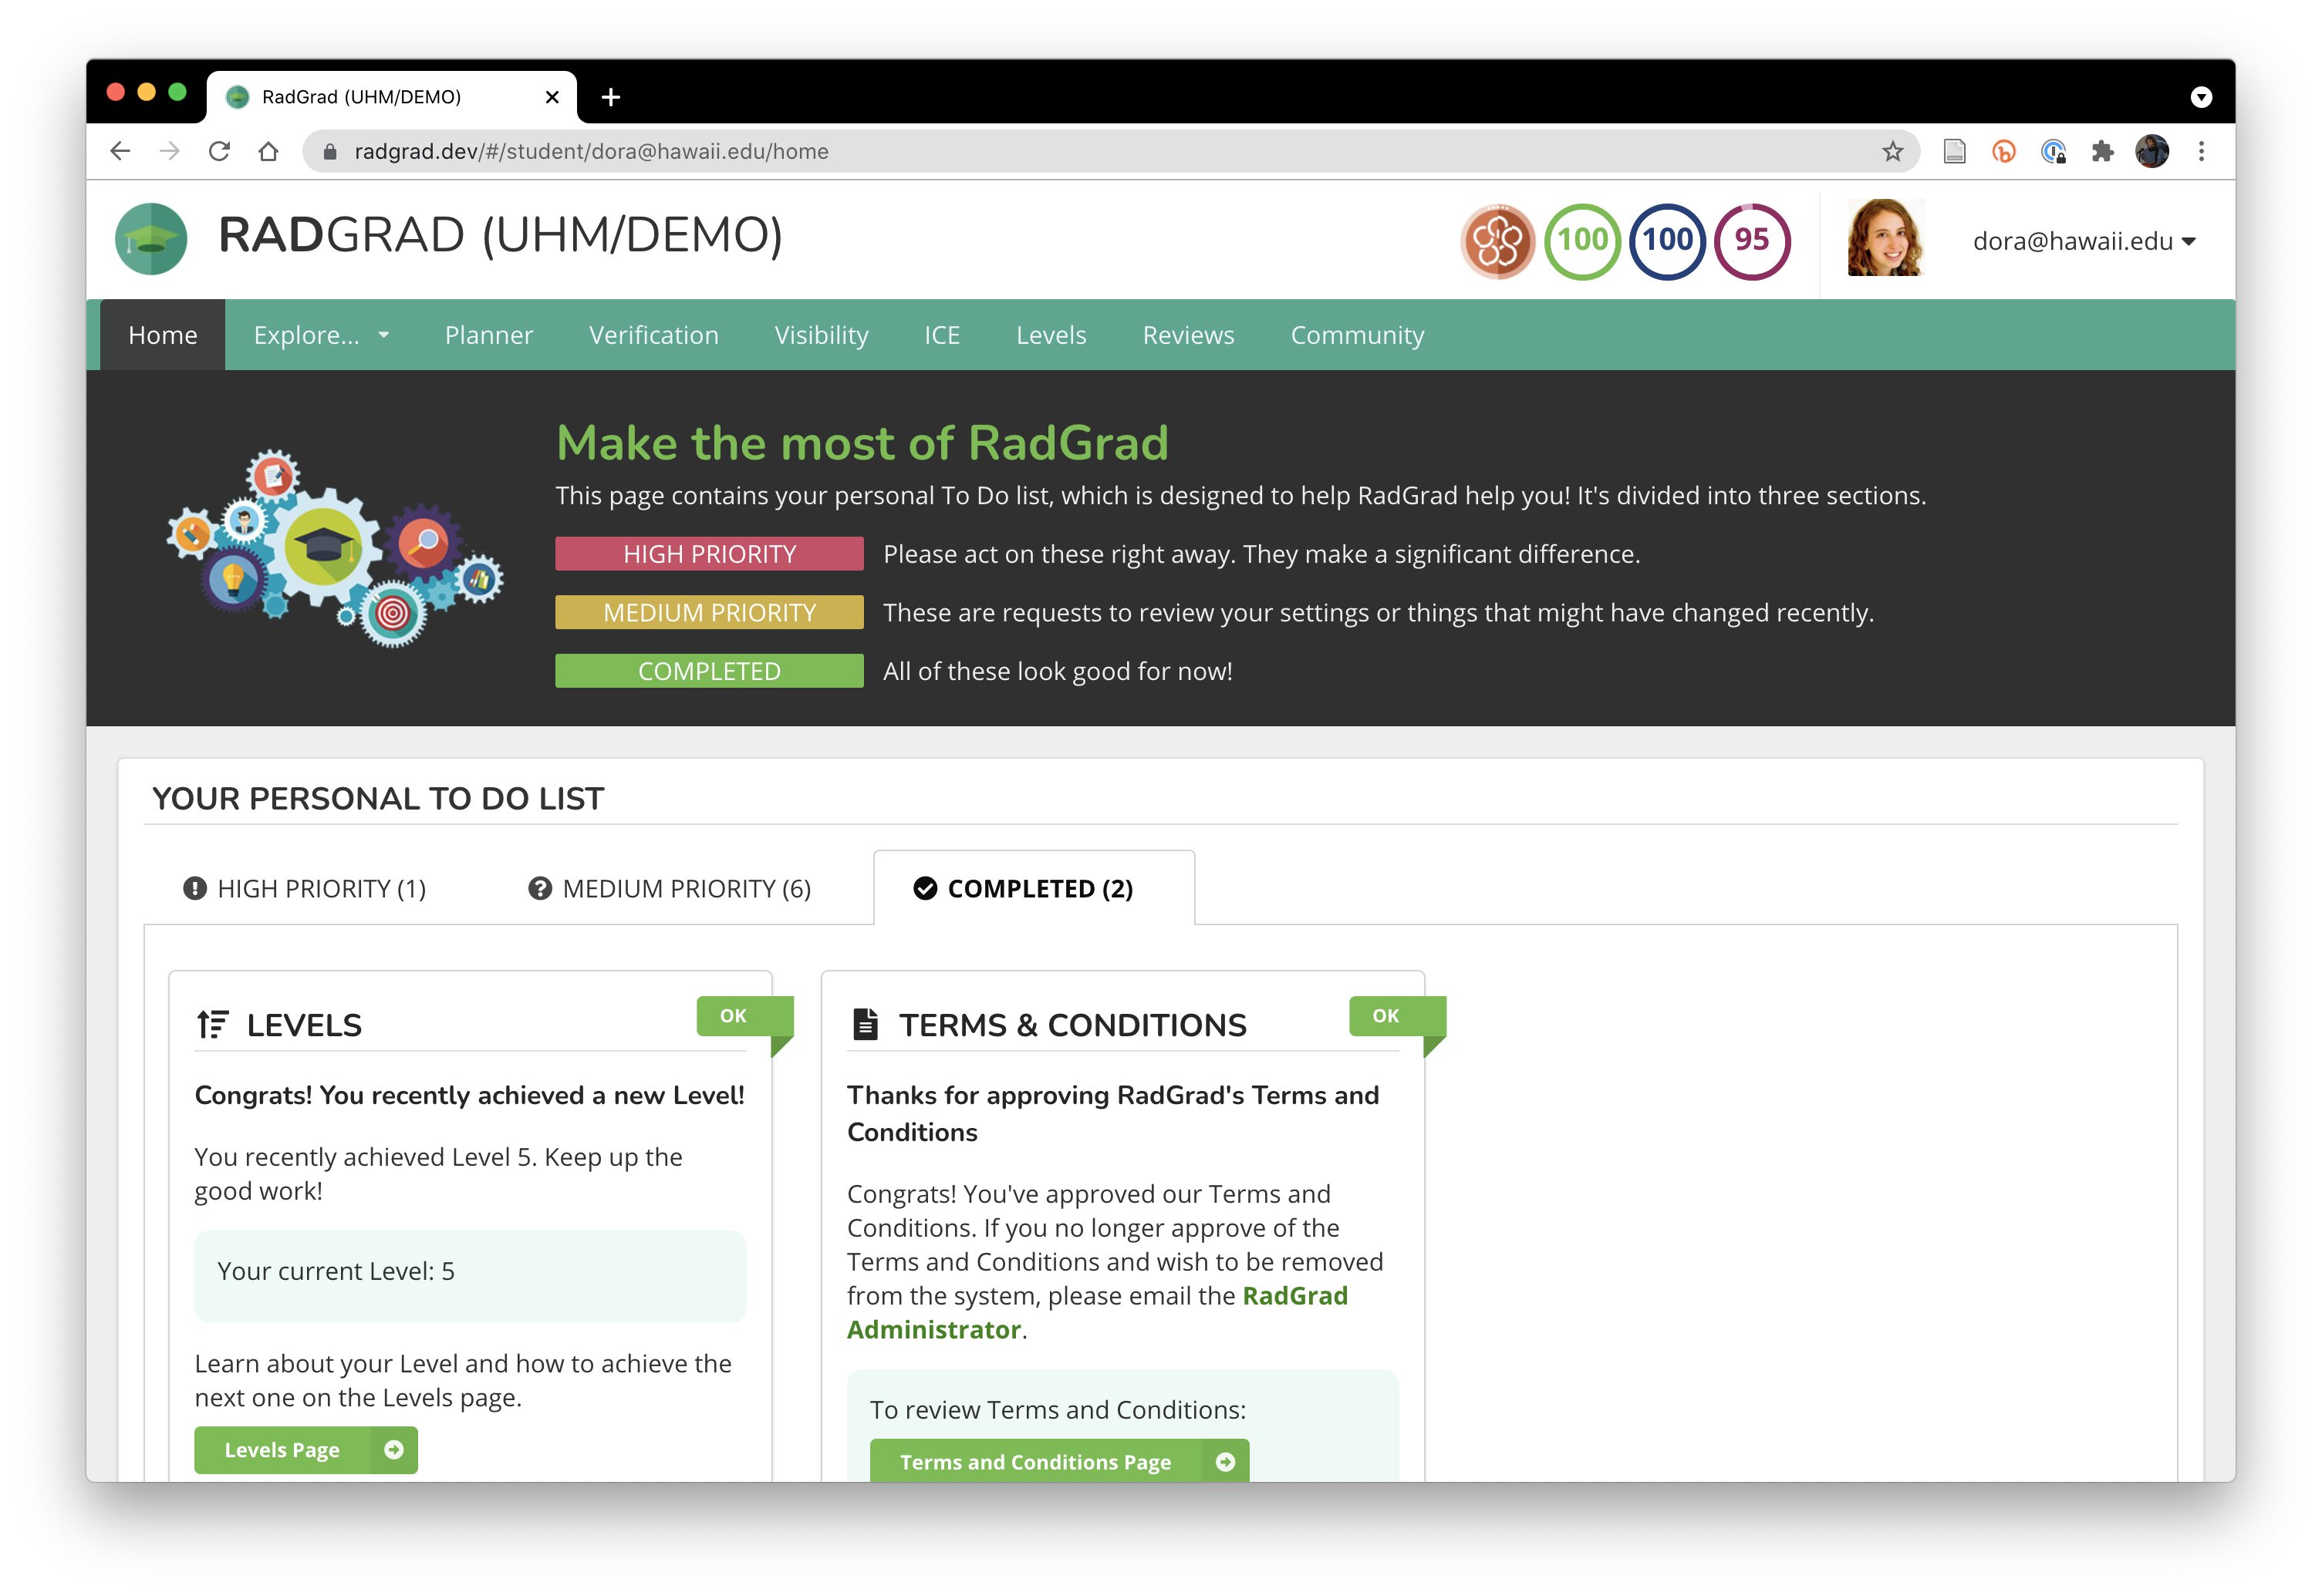Screen dimensions: 2322x1596
Task: Reload the page
Action: tap(219, 151)
